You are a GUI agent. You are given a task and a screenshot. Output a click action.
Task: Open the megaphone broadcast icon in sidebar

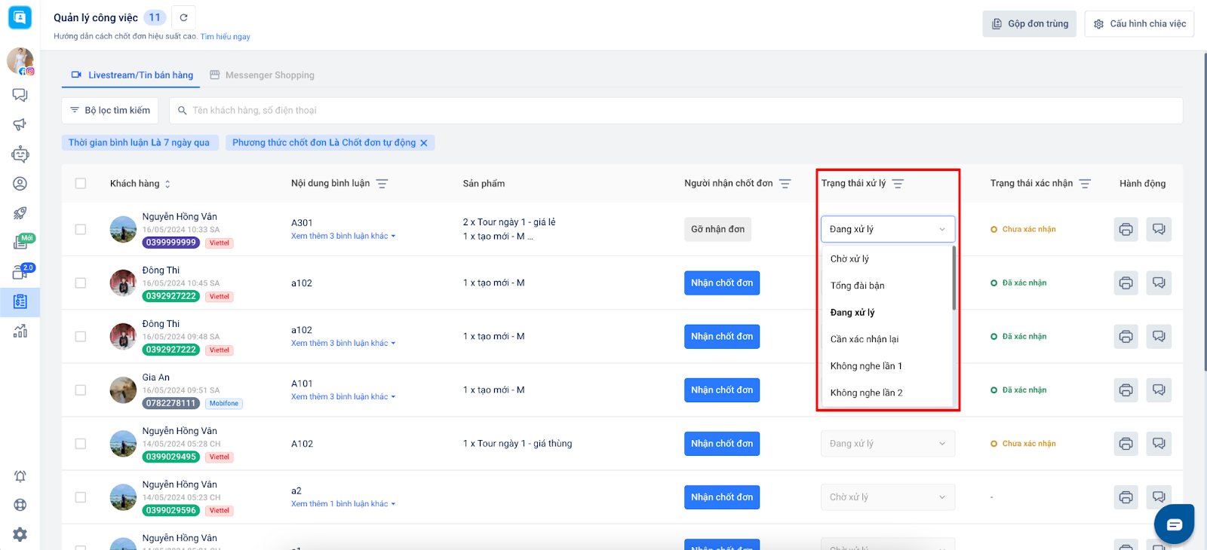pos(20,124)
